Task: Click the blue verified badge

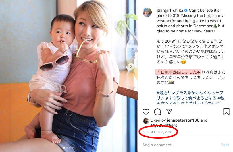Action: point(186,10)
